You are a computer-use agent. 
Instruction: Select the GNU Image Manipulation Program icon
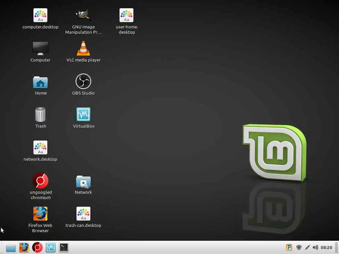point(83,15)
